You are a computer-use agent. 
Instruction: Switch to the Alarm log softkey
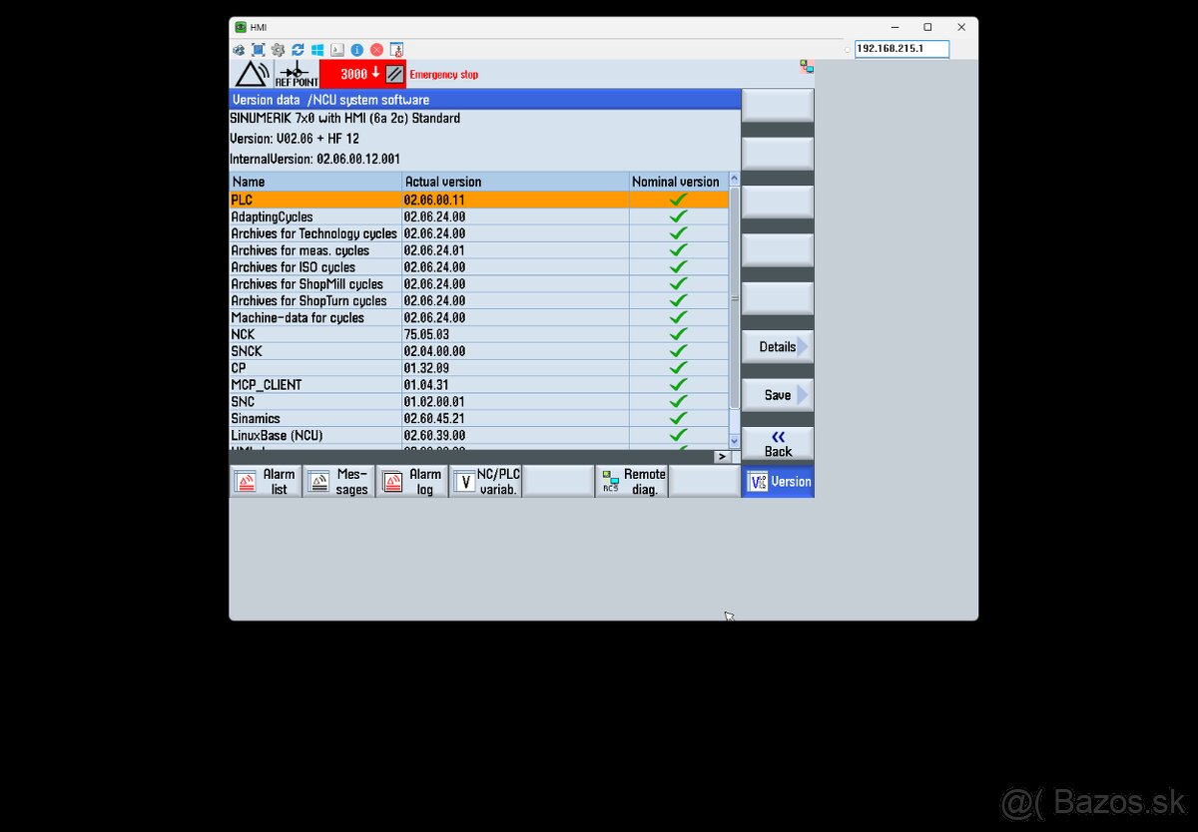pos(411,482)
